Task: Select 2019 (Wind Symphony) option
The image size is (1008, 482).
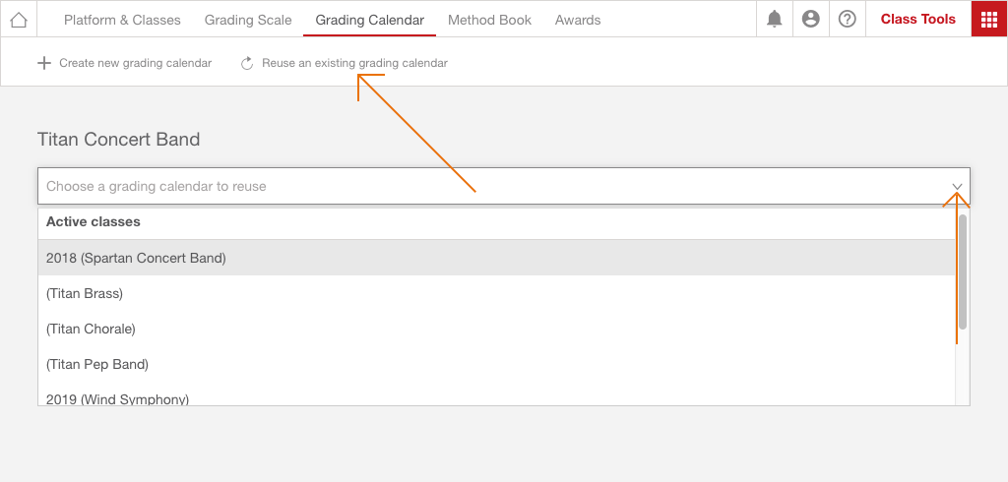Action: pos(496,395)
